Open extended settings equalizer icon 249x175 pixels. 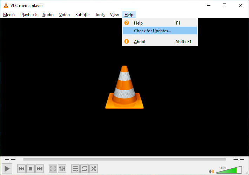pyautogui.click(x=62, y=169)
